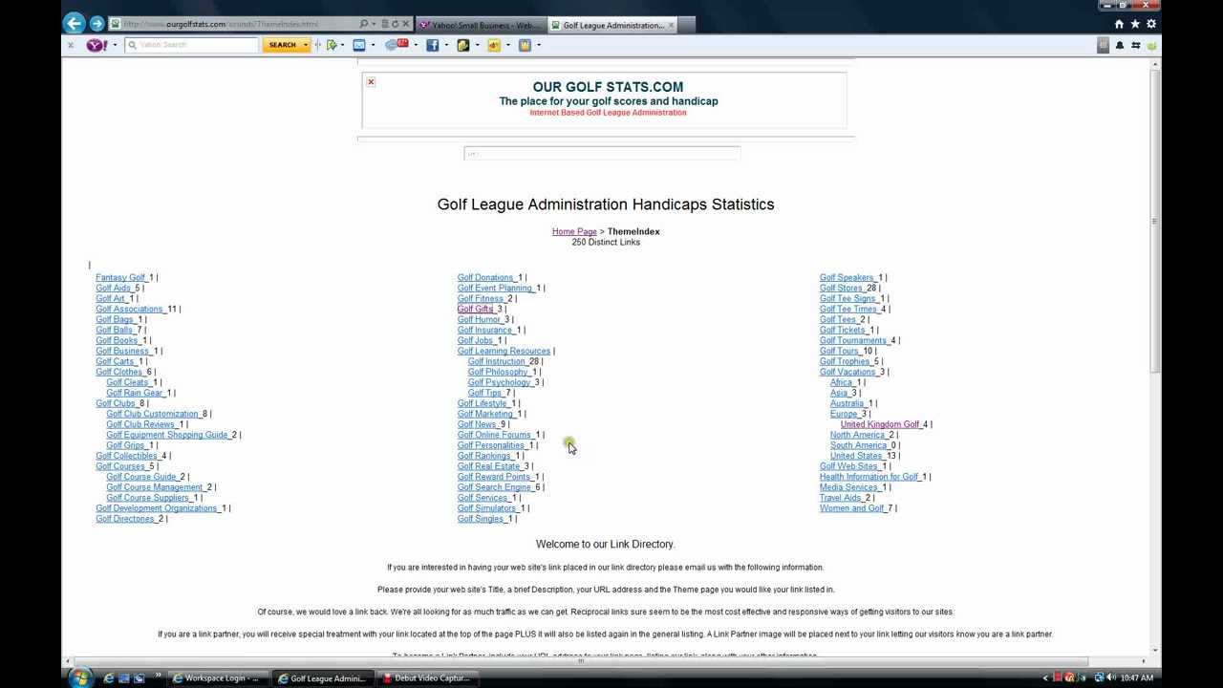Viewport: 1223px width, 688px height.
Task: Launch Internet Explorer from quick launch
Action: [108, 678]
